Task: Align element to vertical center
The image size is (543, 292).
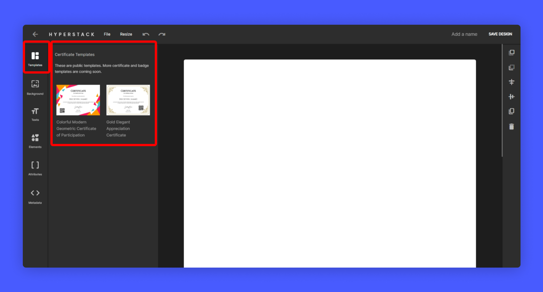Action: point(512,82)
